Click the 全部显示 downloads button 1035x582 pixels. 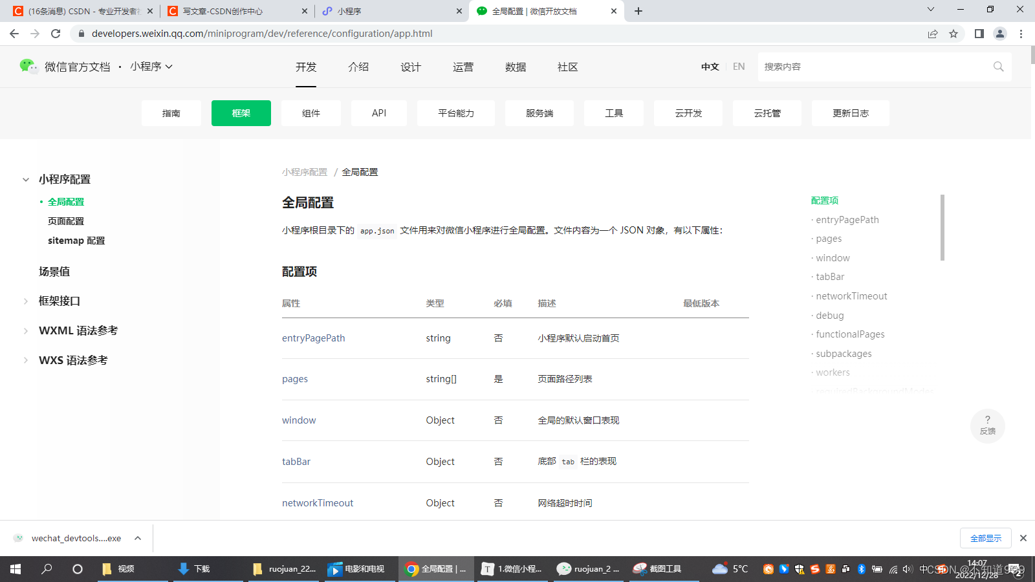[986, 538]
